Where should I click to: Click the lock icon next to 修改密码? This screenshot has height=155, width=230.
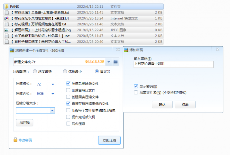16,140
